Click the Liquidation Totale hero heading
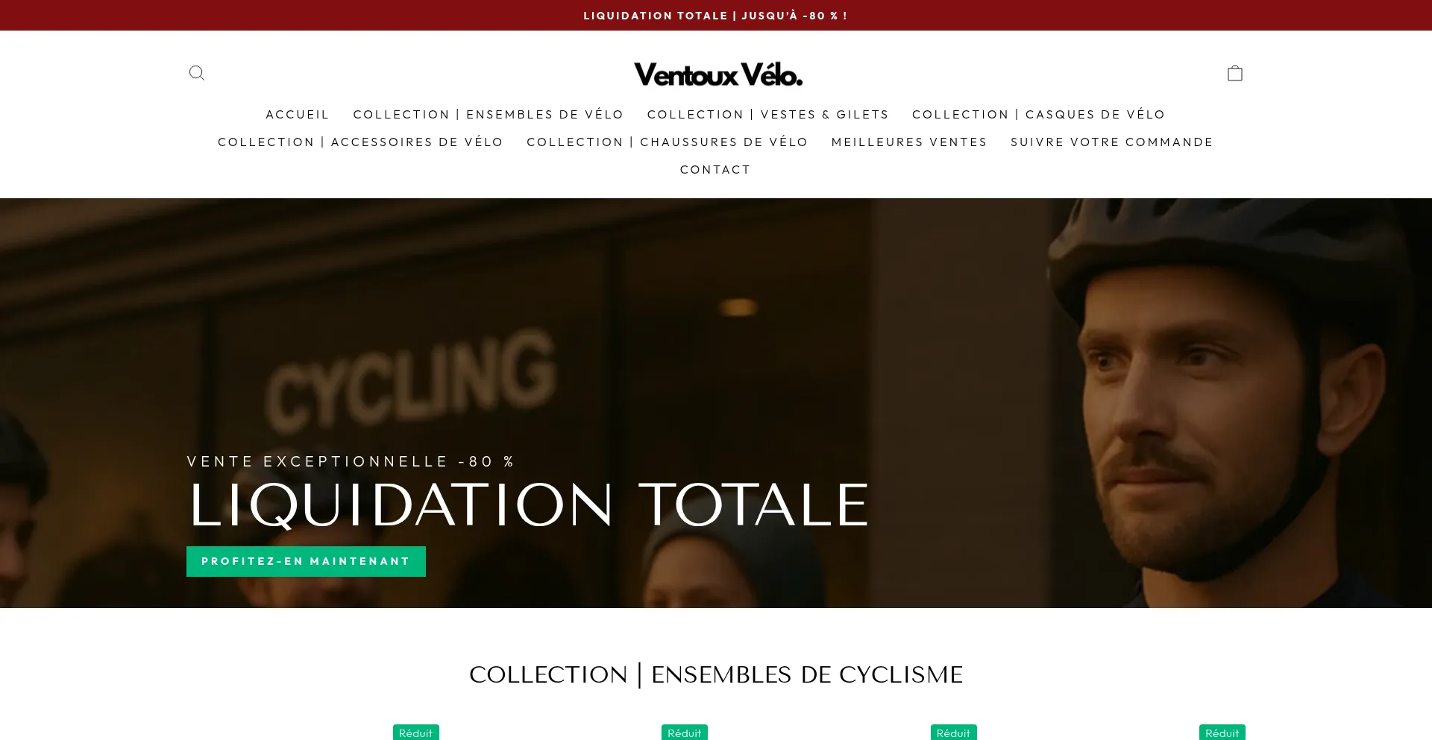1432x740 pixels. pyautogui.click(x=529, y=505)
